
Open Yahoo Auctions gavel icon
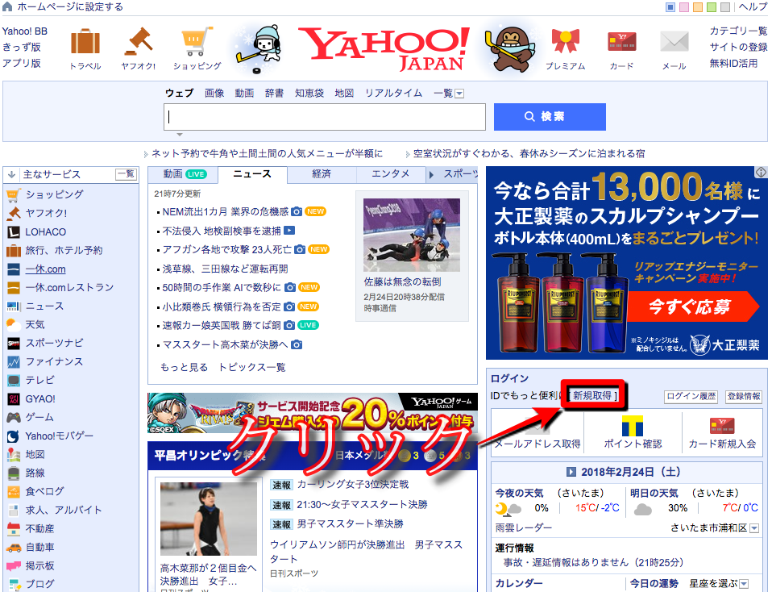click(139, 41)
